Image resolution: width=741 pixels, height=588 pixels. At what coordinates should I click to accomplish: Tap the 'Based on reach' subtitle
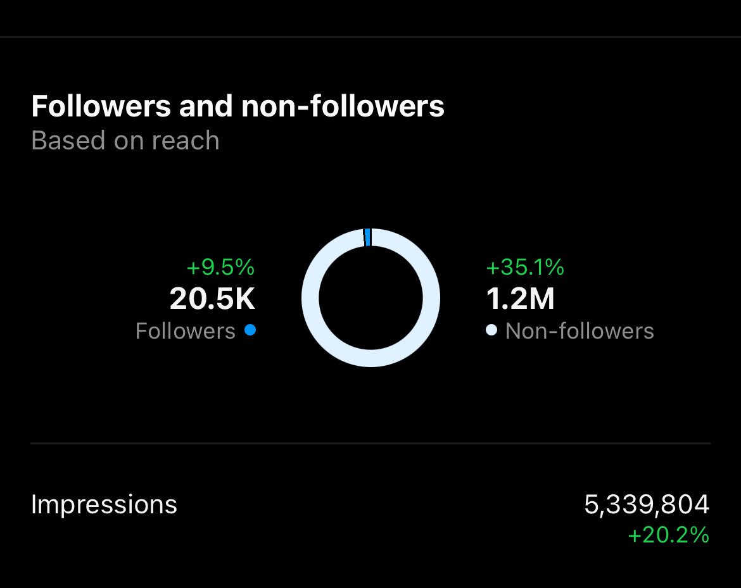point(125,141)
